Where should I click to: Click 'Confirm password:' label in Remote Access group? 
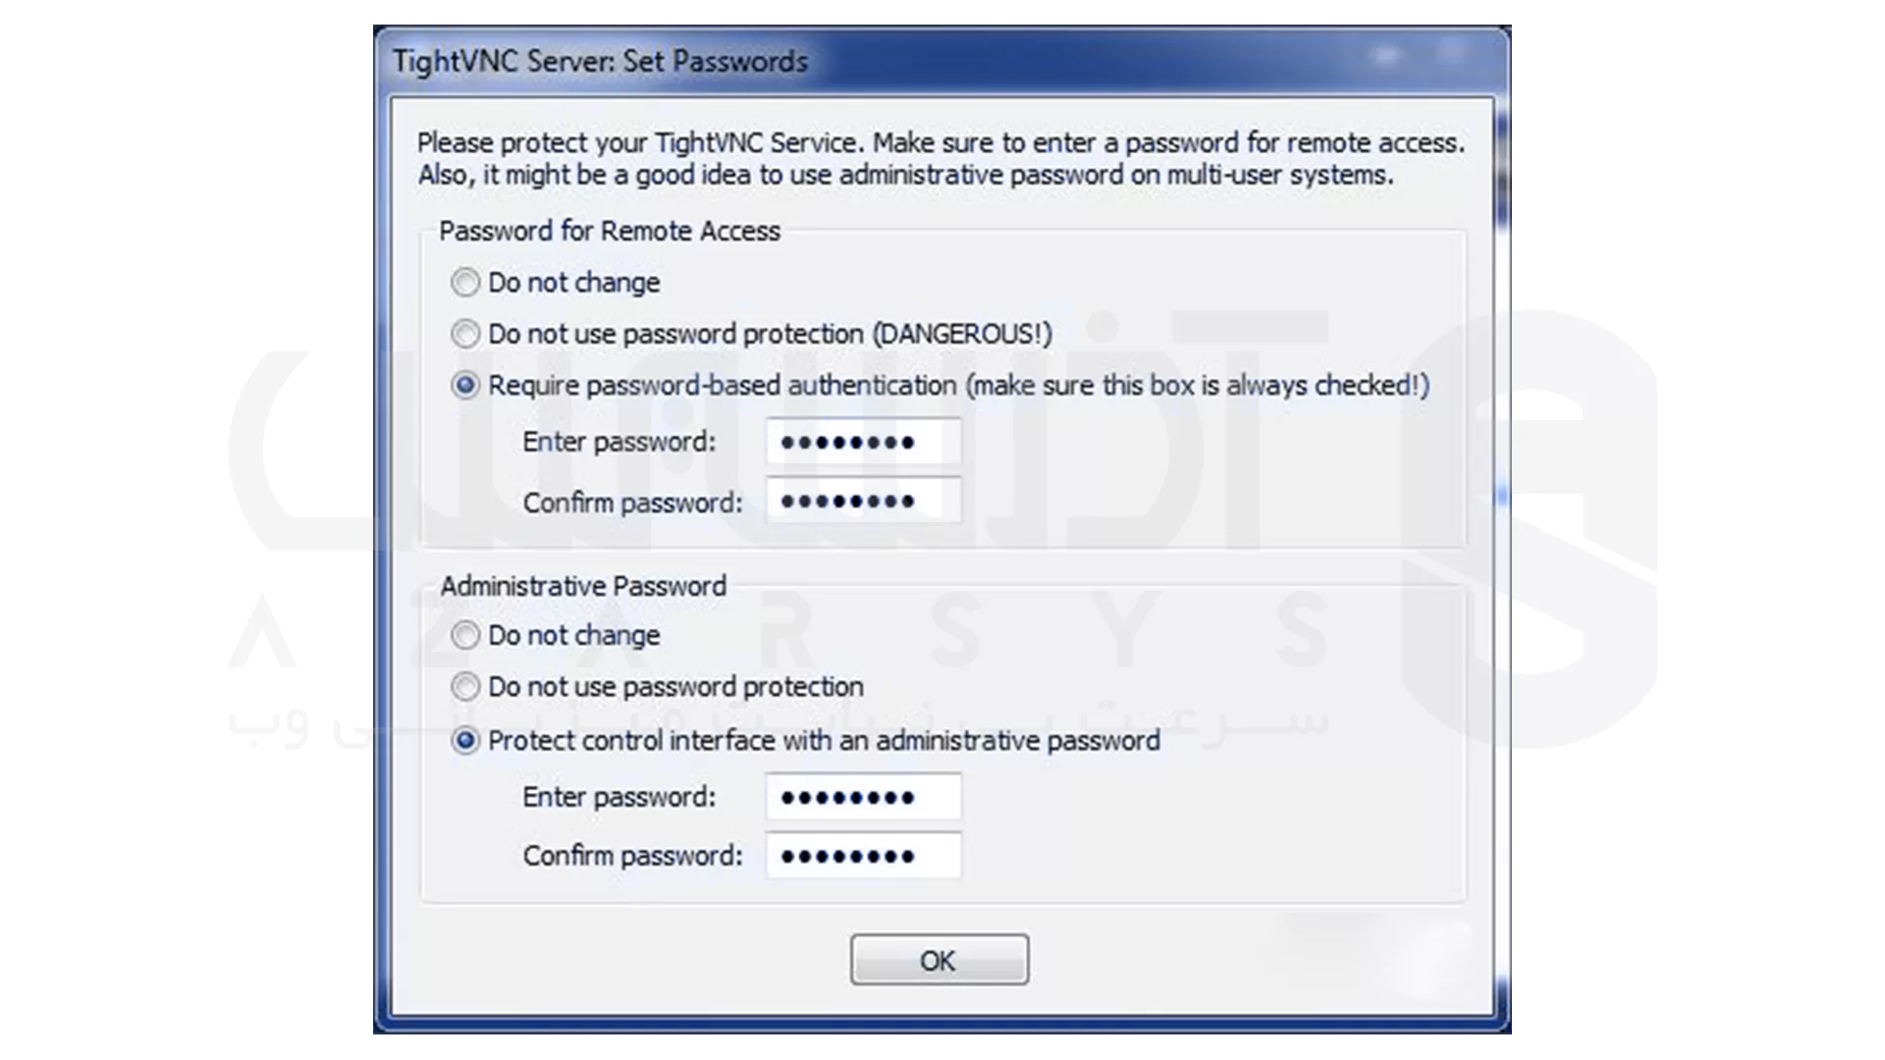632,503
